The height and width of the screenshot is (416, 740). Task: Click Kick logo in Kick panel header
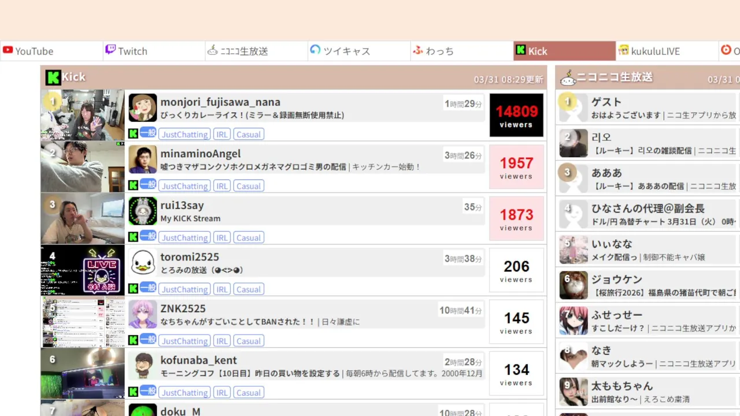coord(53,77)
